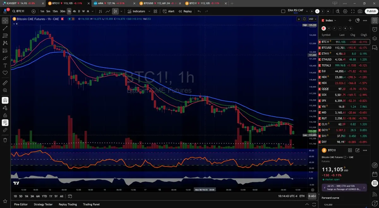The height and width of the screenshot is (208, 379).
Task: Open the forecasting and measurement tools
Action: click(x=5, y=50)
